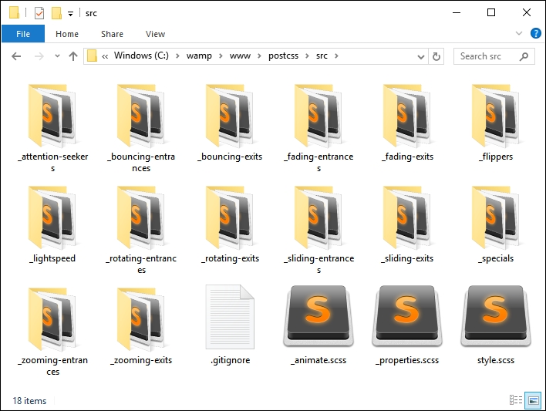Go back to the previous folder
Screen dimensions: 546x411
point(16,56)
